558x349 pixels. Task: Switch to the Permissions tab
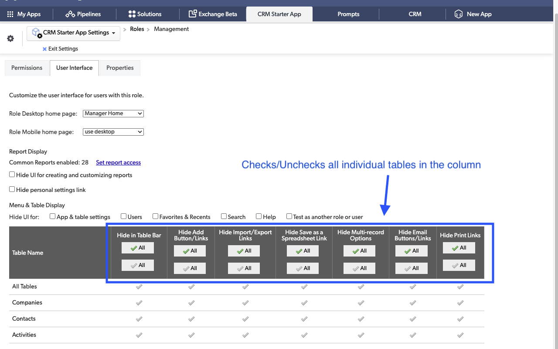(x=27, y=68)
